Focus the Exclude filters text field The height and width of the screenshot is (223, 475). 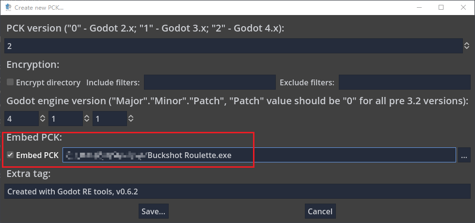coord(404,82)
